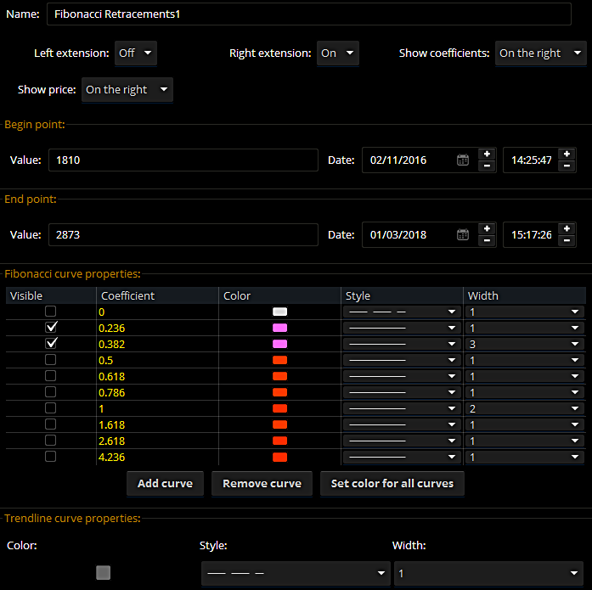Open width dropdown for coefficient 0.382
The image size is (592, 590).
(x=524, y=344)
